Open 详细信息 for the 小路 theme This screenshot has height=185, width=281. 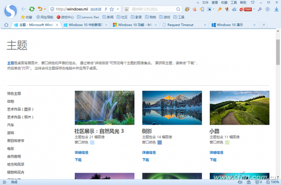tap(216, 153)
